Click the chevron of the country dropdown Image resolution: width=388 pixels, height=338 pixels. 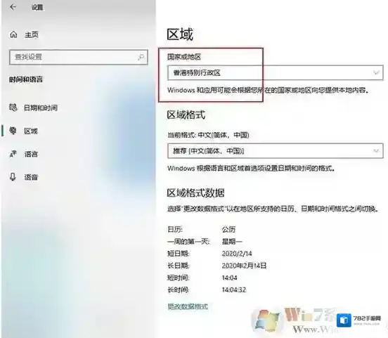click(376, 73)
